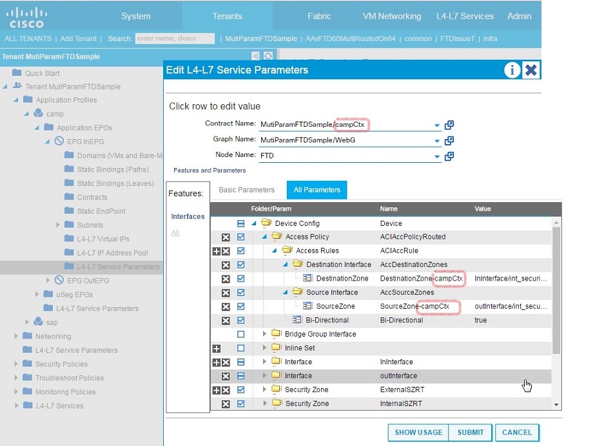
Task: Remove outInterface row with X icon
Action: tap(226, 376)
